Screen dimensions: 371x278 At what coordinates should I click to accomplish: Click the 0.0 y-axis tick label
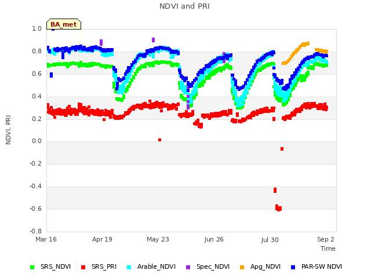coord(37,141)
